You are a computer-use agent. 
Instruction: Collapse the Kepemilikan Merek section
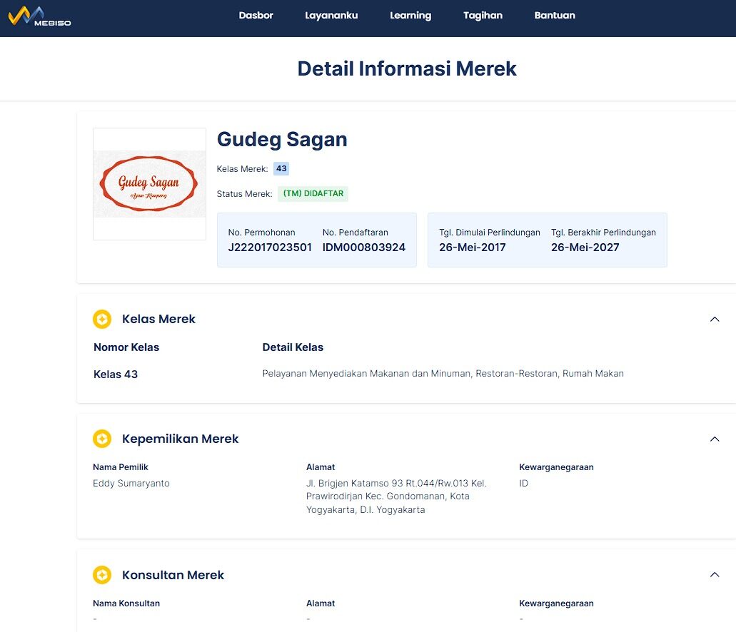click(715, 439)
